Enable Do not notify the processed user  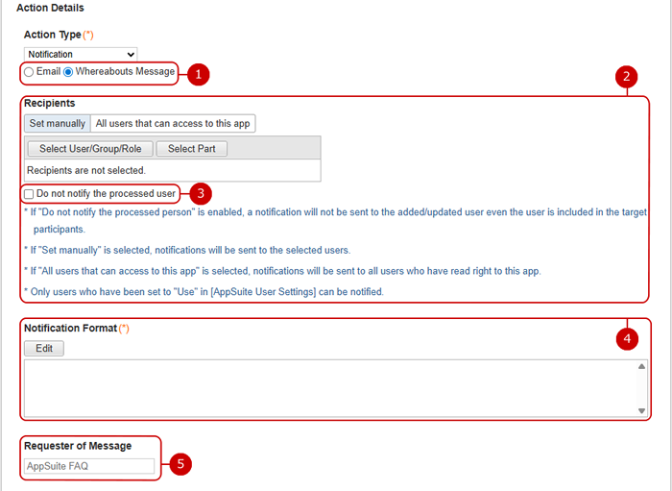pos(29,194)
